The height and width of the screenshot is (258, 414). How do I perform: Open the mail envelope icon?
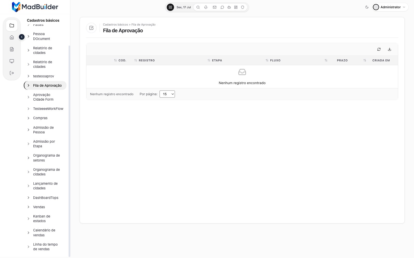click(215, 7)
